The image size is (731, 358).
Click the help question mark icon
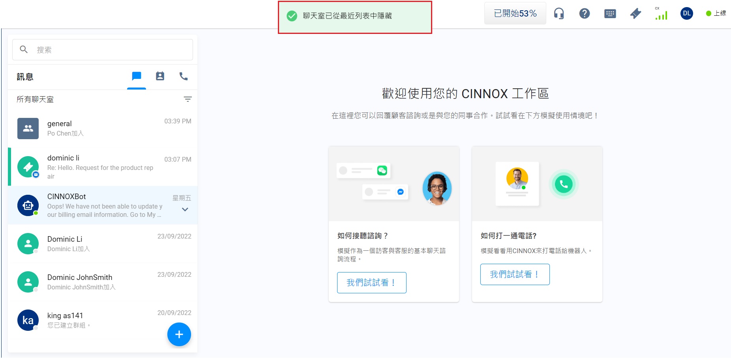tap(585, 13)
